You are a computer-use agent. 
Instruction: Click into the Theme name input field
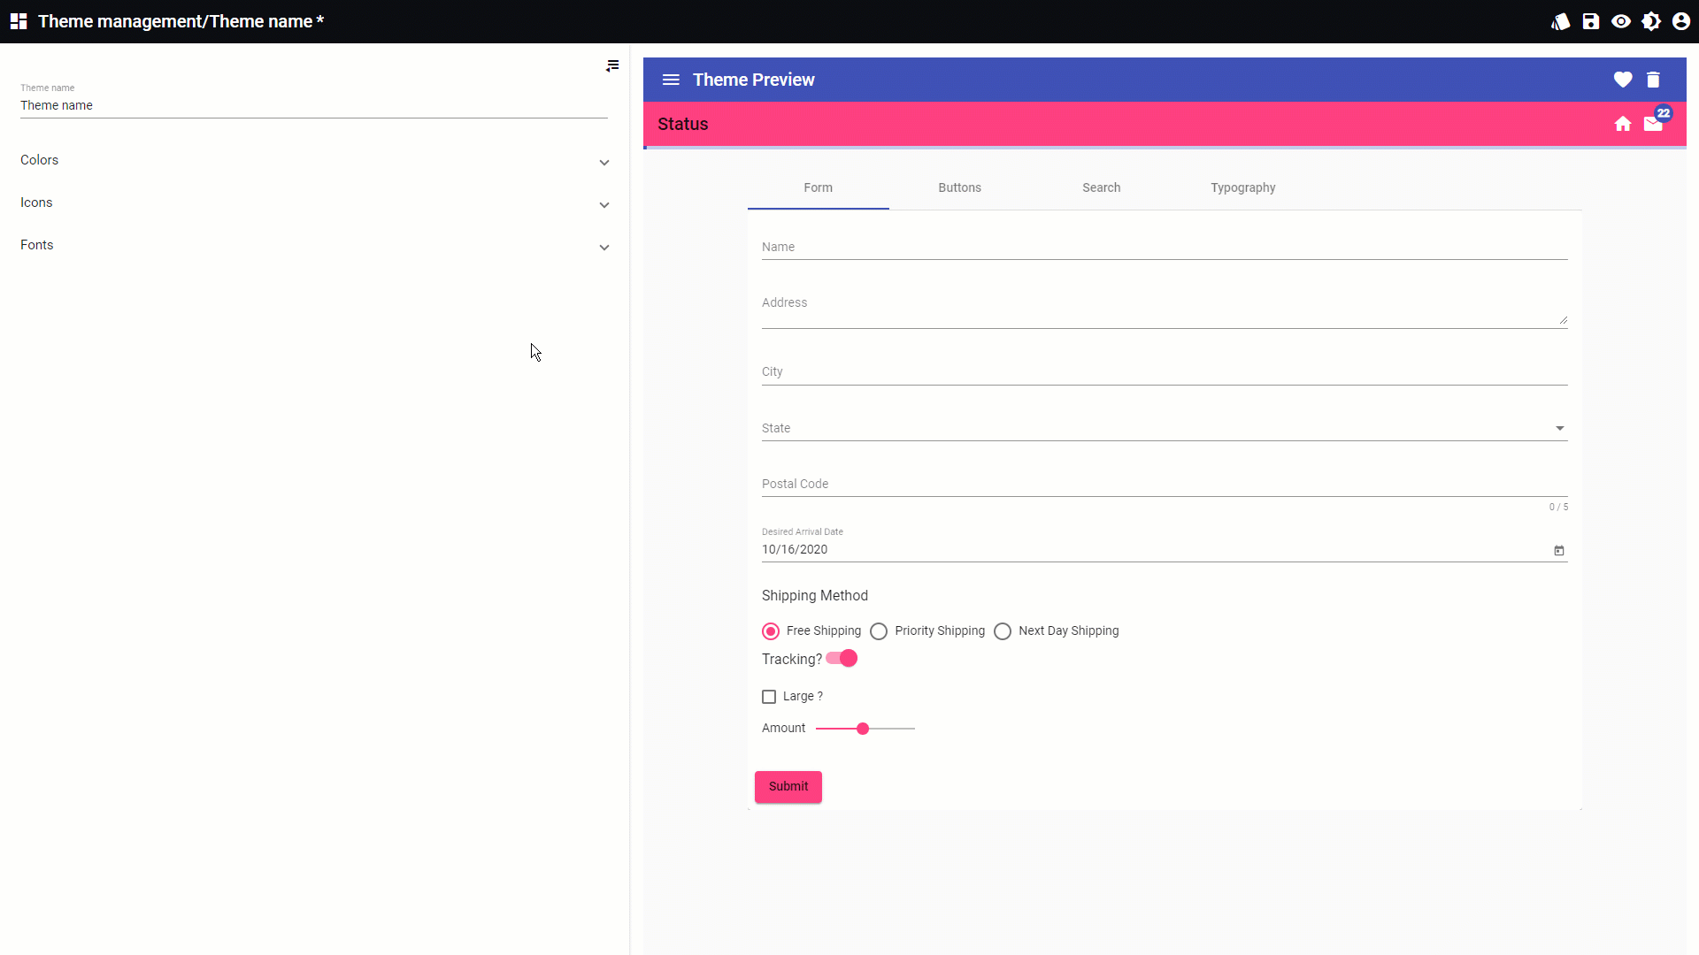(x=314, y=105)
